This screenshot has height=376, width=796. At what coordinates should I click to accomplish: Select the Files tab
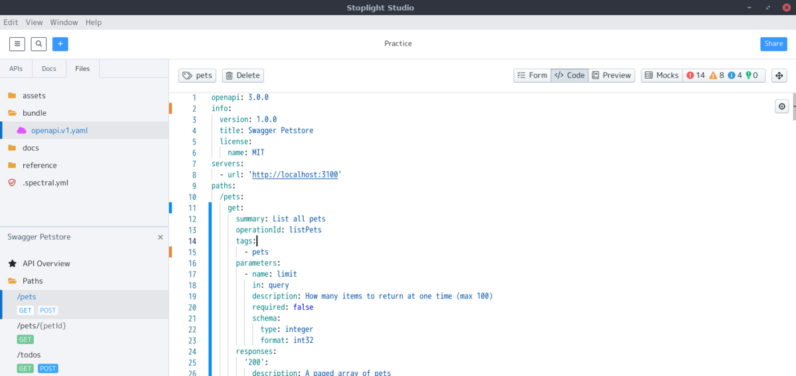(x=82, y=69)
